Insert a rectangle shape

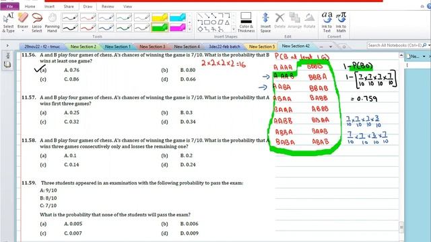pos(207,22)
